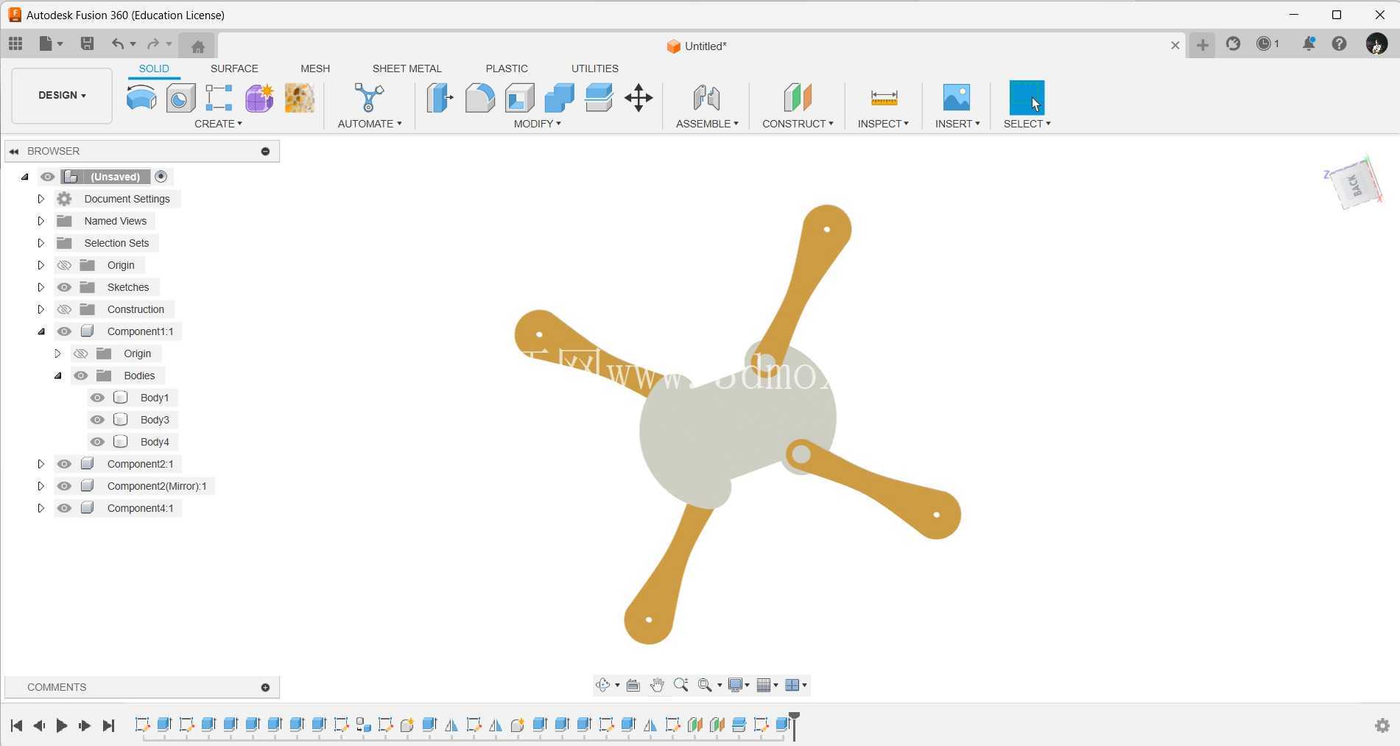Click the Home tab icon
The image size is (1400, 746).
(197, 46)
